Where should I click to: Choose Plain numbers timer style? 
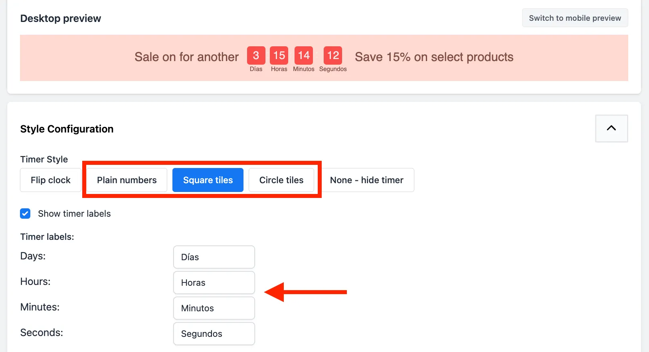tap(127, 180)
